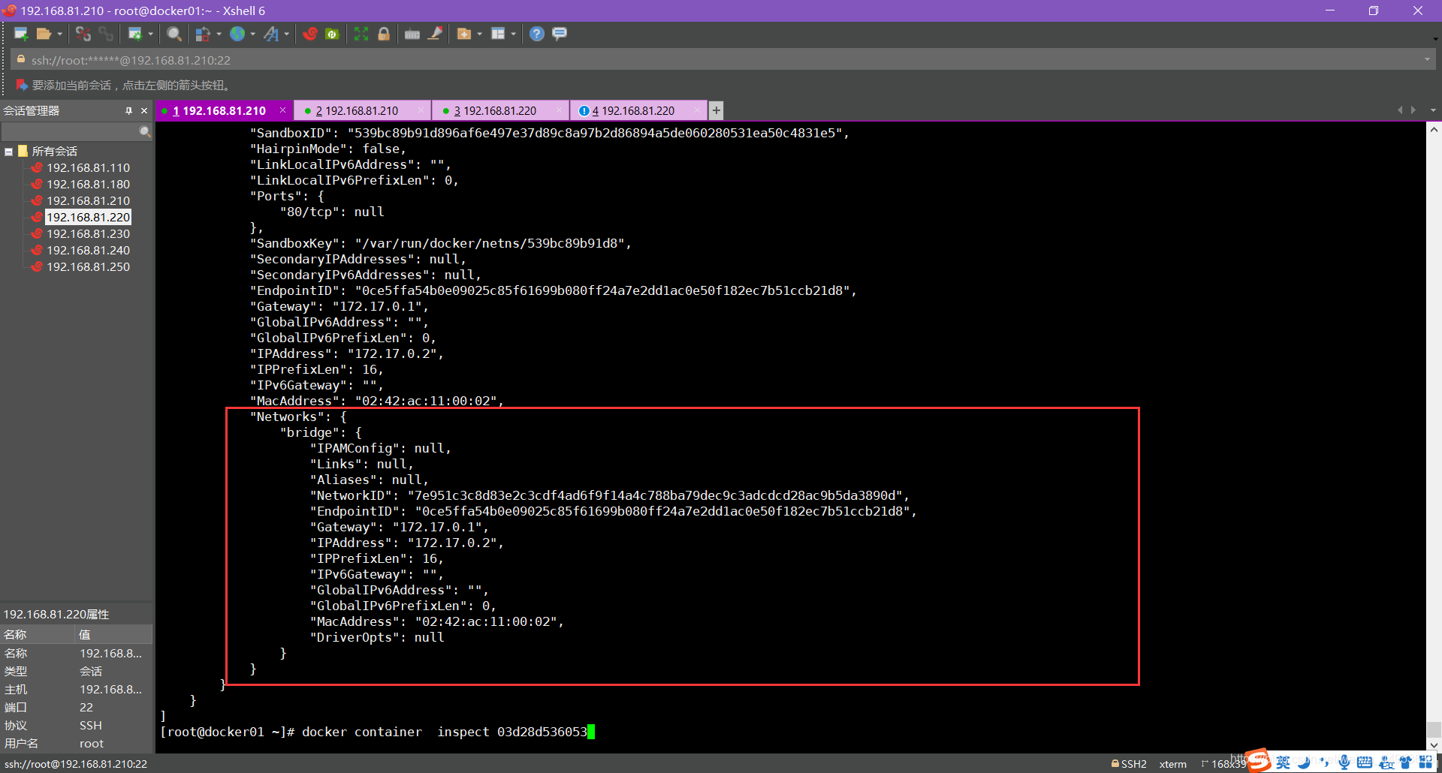Close tab 4 192.168.81.220
1442x773 pixels.
[698, 110]
